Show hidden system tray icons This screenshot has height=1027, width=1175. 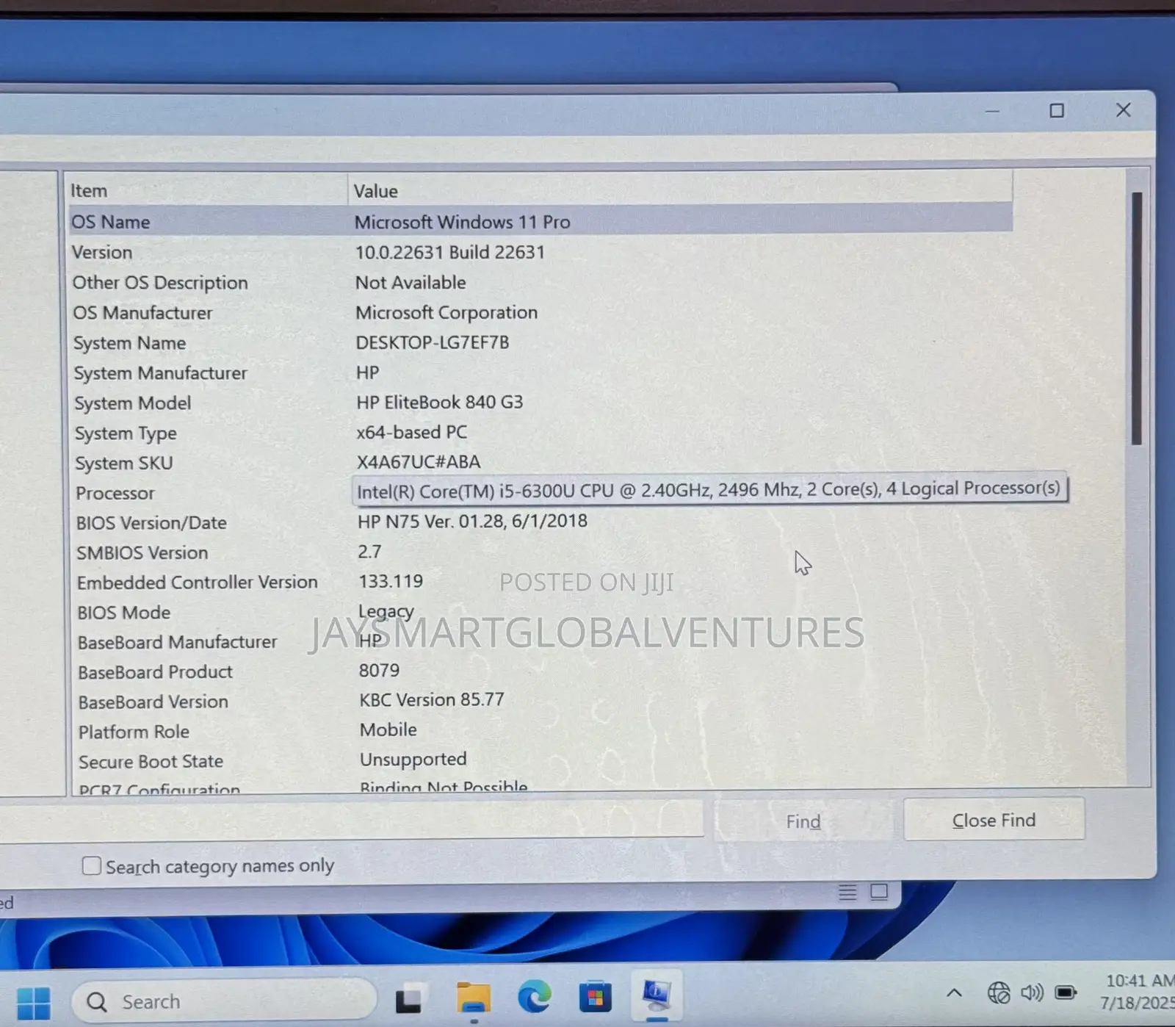coord(954,993)
